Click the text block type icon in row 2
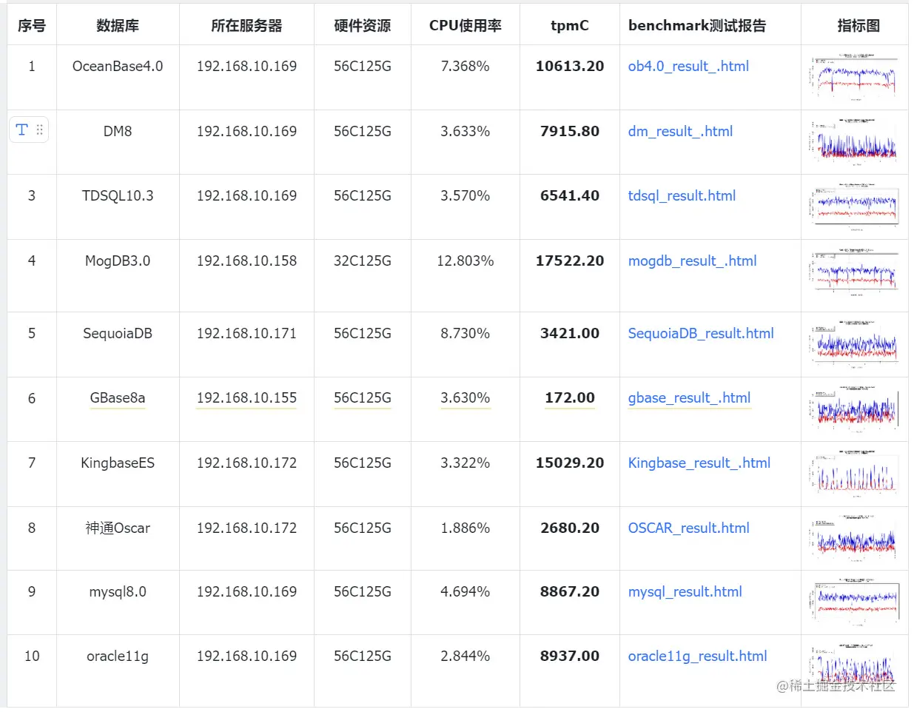 click(x=21, y=130)
